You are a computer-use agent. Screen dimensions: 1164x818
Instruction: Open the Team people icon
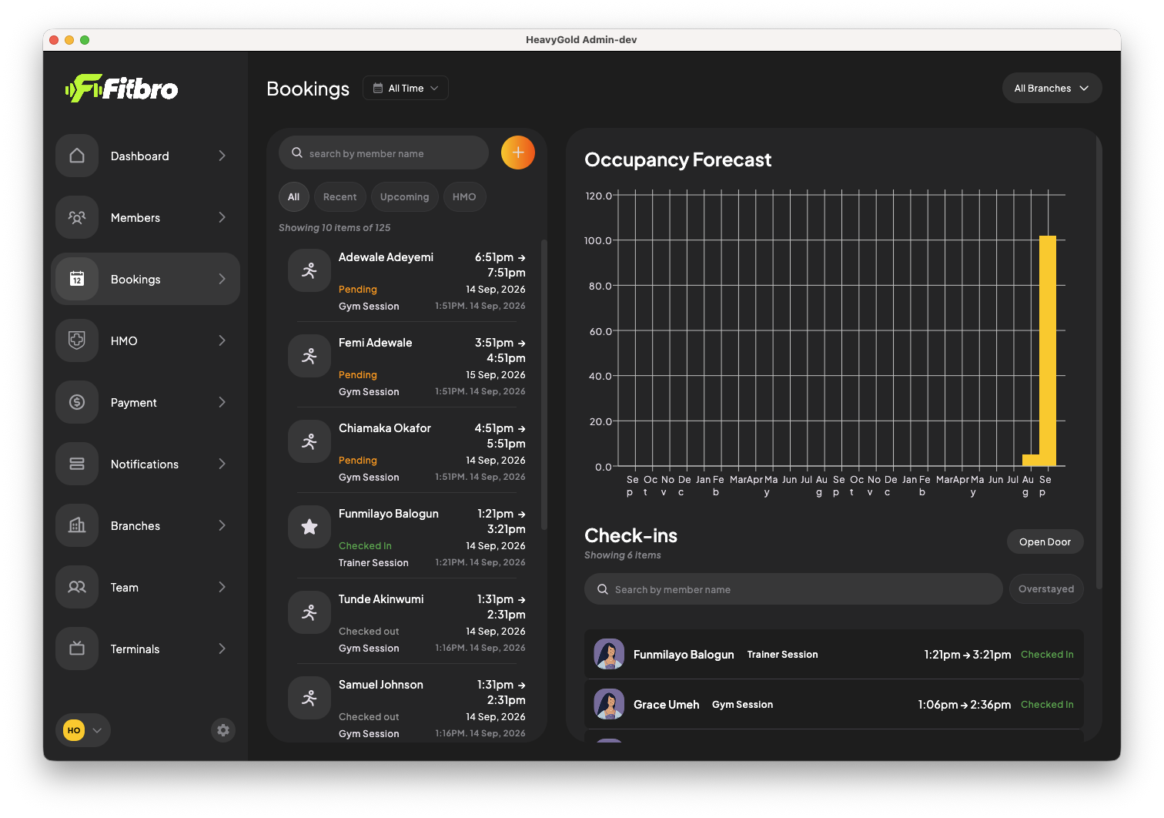click(x=77, y=587)
